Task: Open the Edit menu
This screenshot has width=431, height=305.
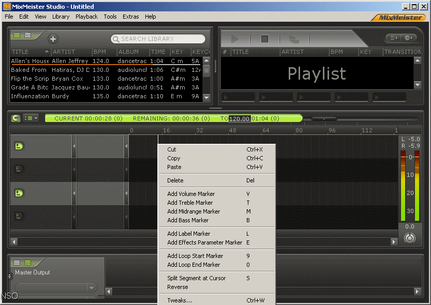Action: pos(24,17)
